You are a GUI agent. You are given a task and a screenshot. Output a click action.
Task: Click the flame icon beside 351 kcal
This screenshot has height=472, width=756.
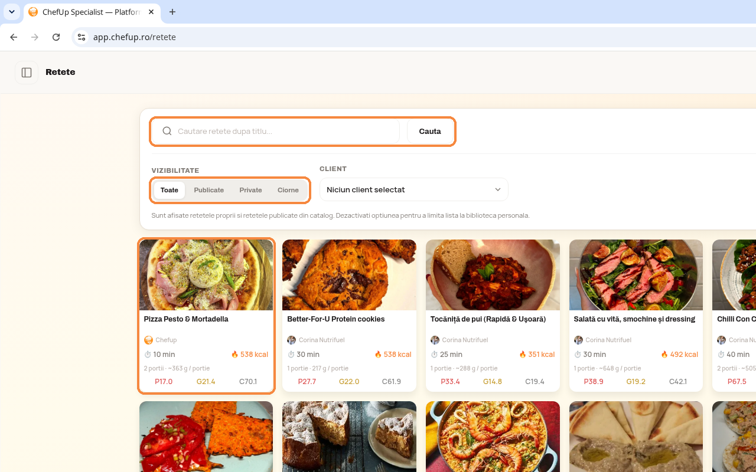coord(522,355)
